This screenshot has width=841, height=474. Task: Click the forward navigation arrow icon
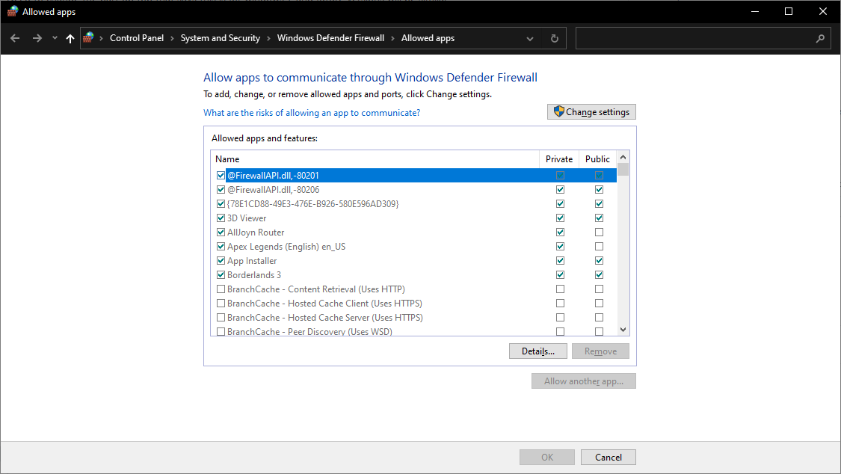coord(36,38)
